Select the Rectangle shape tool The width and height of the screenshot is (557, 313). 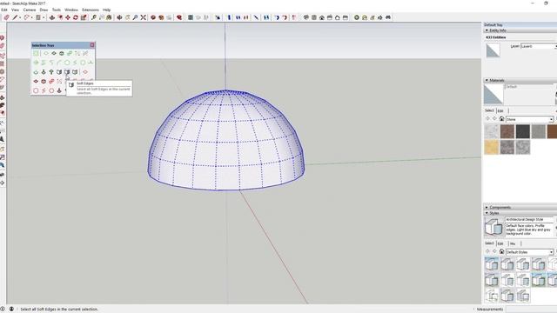pos(37,17)
